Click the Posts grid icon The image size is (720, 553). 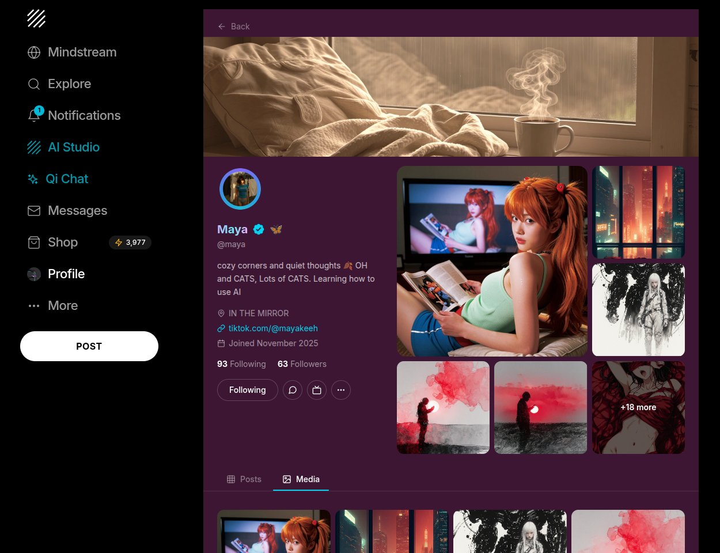coord(231,479)
